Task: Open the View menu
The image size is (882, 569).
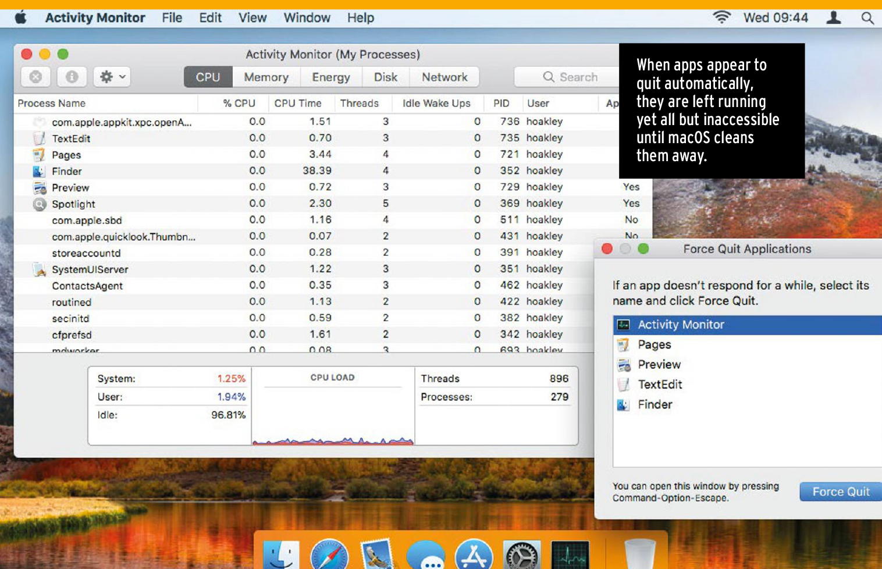Action: tap(252, 18)
